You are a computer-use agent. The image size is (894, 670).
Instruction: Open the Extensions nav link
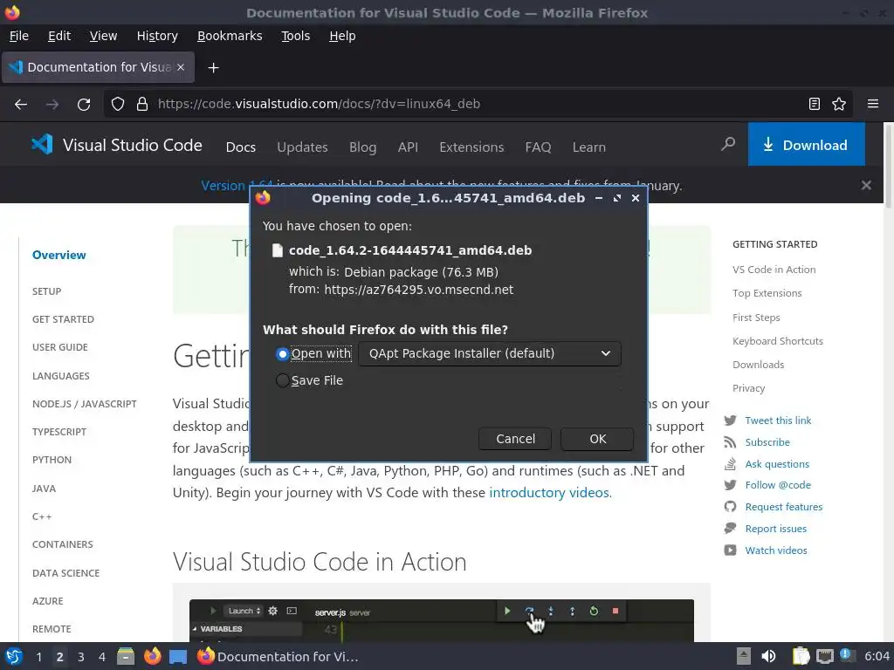click(471, 147)
